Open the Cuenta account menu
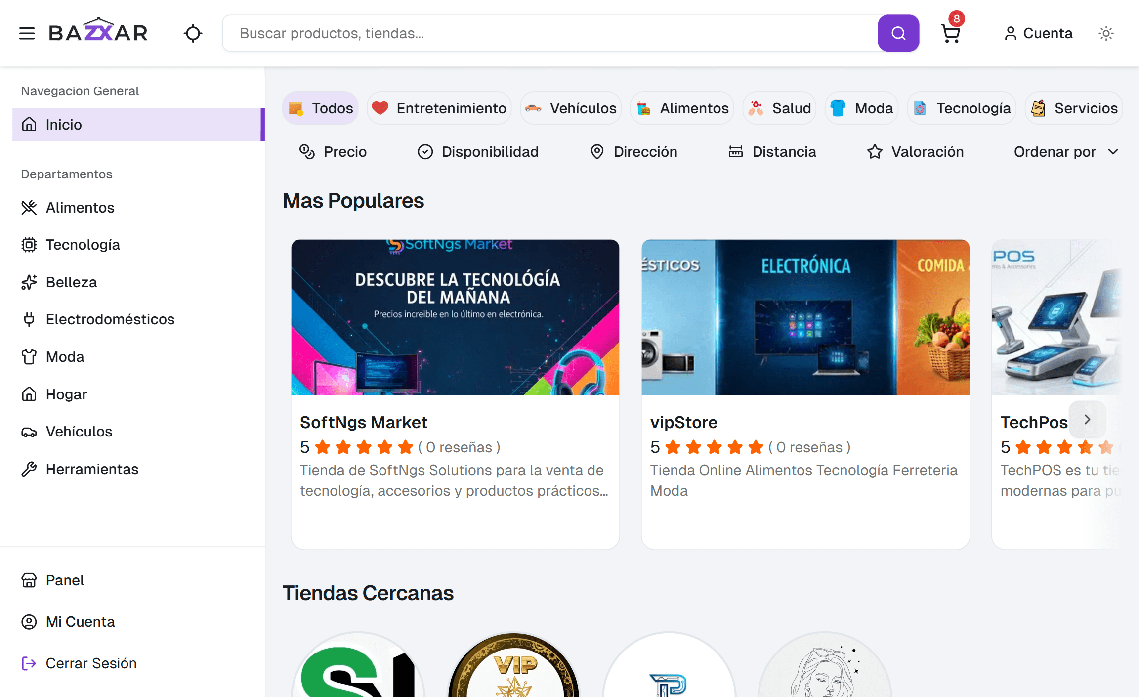Viewport: 1139px width, 697px height. click(1038, 33)
